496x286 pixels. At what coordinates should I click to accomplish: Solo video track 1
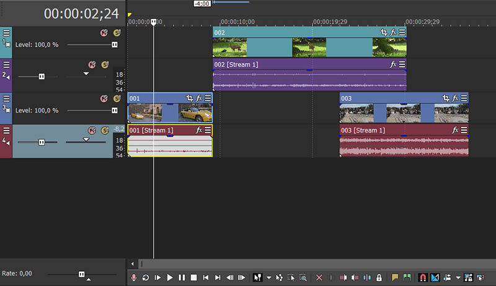tap(117, 33)
